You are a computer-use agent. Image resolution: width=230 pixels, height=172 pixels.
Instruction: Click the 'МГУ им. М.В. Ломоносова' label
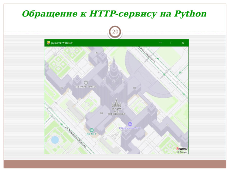tap(116, 111)
